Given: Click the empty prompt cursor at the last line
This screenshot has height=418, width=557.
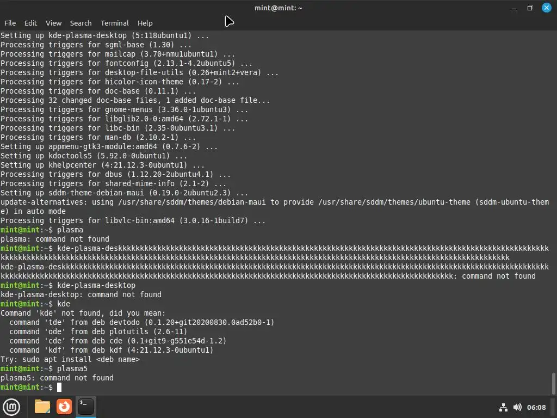Looking at the screenshot, I should tap(59, 387).
